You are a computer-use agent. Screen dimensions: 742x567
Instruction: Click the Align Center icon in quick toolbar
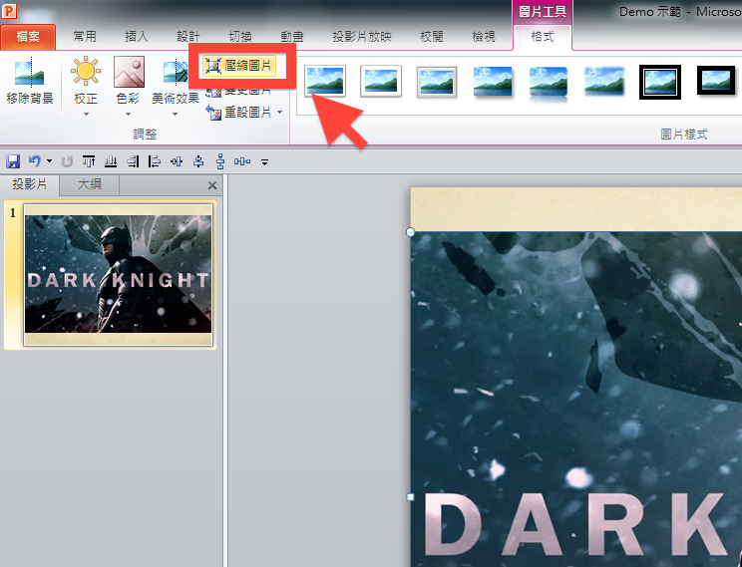198,161
